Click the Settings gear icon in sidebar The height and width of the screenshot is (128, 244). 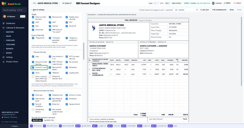click(3, 57)
